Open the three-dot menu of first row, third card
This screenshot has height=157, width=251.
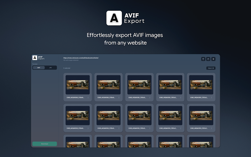pyautogui.click(x=150, y=97)
